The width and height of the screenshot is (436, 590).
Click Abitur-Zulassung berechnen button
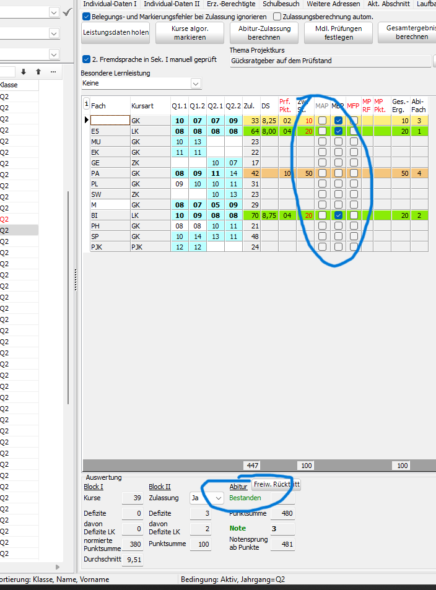point(264,33)
